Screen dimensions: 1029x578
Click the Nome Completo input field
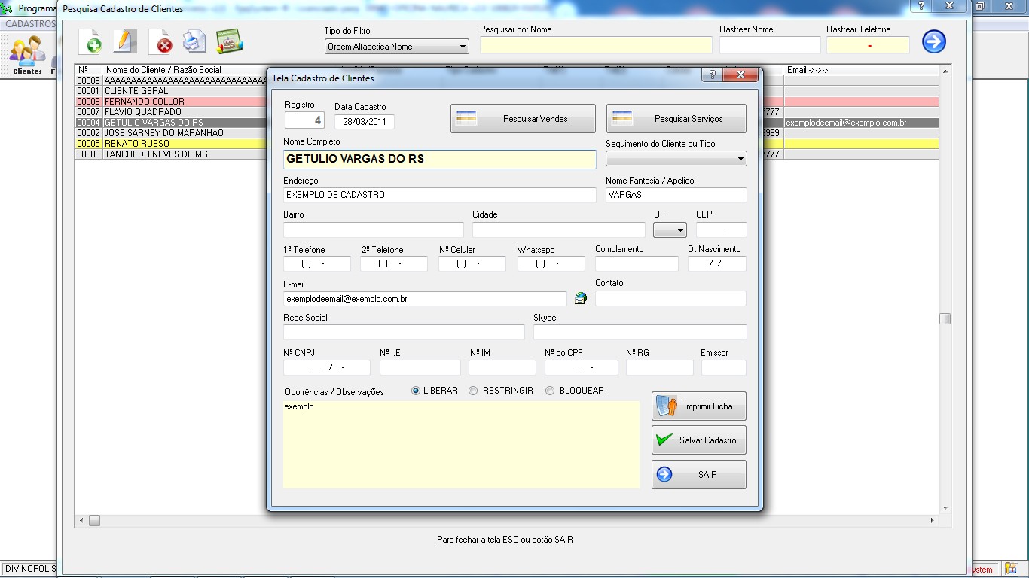(439, 159)
